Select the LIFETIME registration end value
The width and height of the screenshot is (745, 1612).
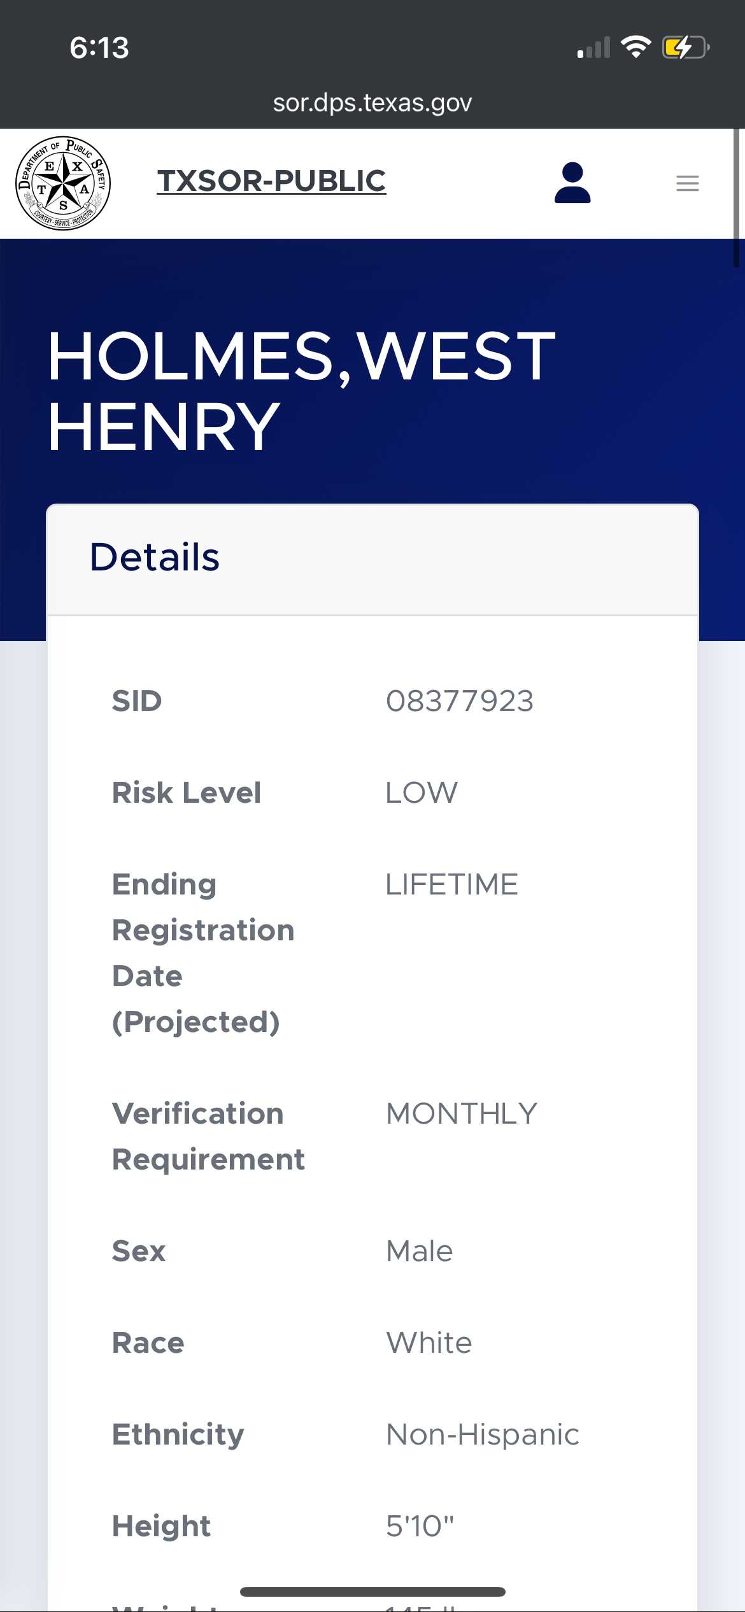point(452,884)
